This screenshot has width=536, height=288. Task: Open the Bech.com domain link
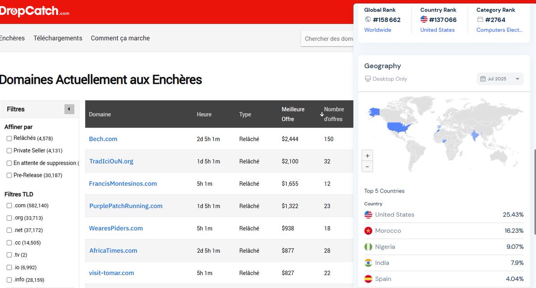103,139
